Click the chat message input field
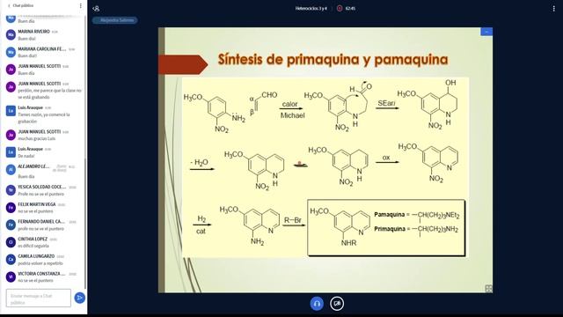This screenshot has width=563, height=317. click(39, 298)
